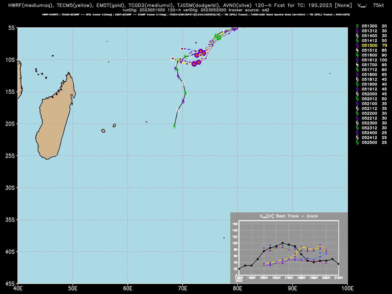Click the 70E longitude label on bottom axis

pyautogui.click(x=182, y=288)
